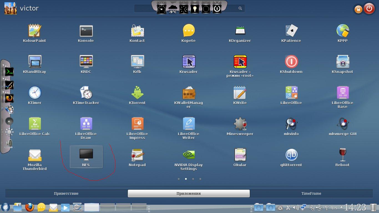Switch to the Приветствие tab

click(66, 193)
